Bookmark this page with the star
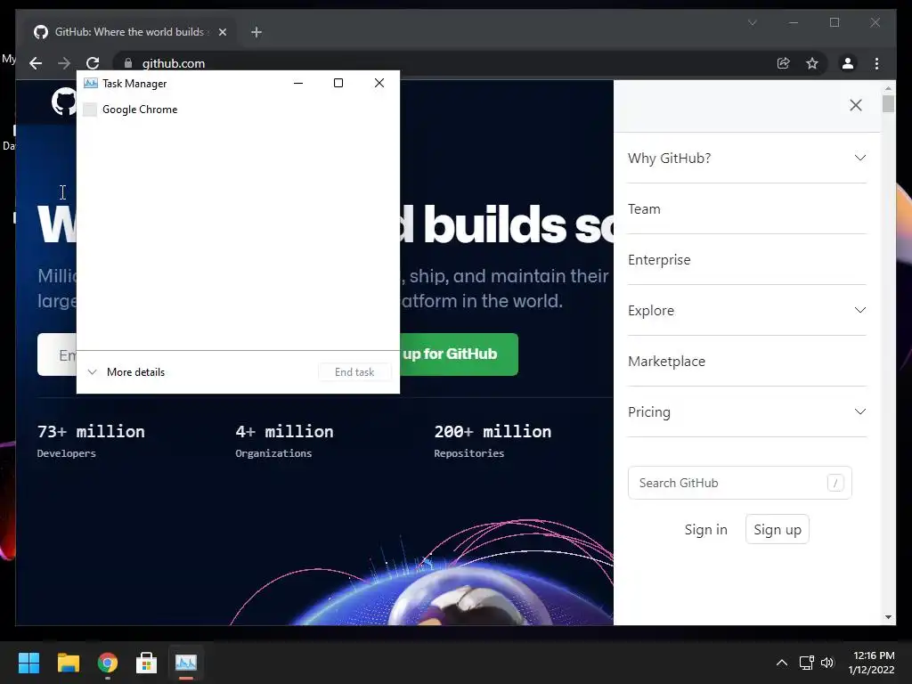This screenshot has height=684, width=912. pos(812,63)
